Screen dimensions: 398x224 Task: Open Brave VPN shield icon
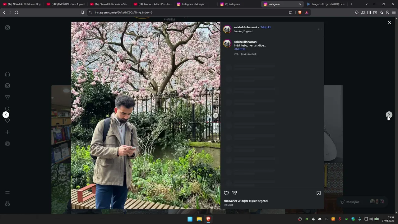pos(388,12)
